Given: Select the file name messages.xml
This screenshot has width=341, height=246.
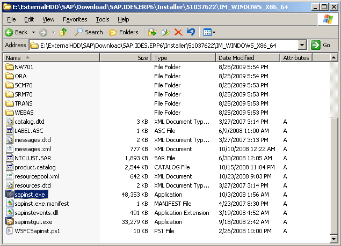Looking at the screenshot, I should [33, 149].
